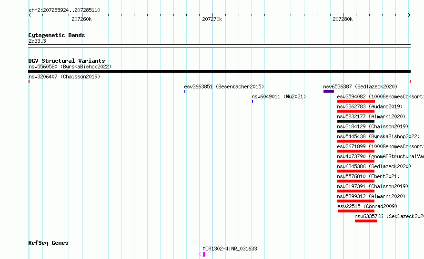The width and height of the screenshot is (424, 259).
Task: Open variant nsv5899312 (Almarri2020) label
Action: click(371, 196)
